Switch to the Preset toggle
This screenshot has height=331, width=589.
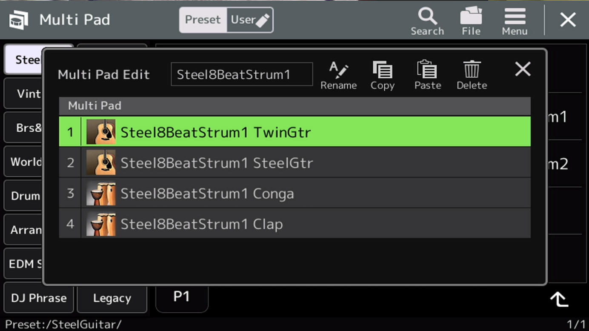203,20
